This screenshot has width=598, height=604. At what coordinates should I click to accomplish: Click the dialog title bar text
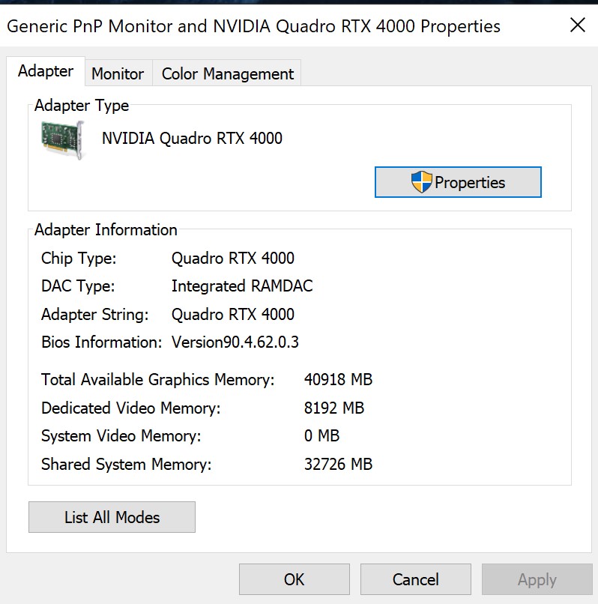pyautogui.click(x=253, y=26)
